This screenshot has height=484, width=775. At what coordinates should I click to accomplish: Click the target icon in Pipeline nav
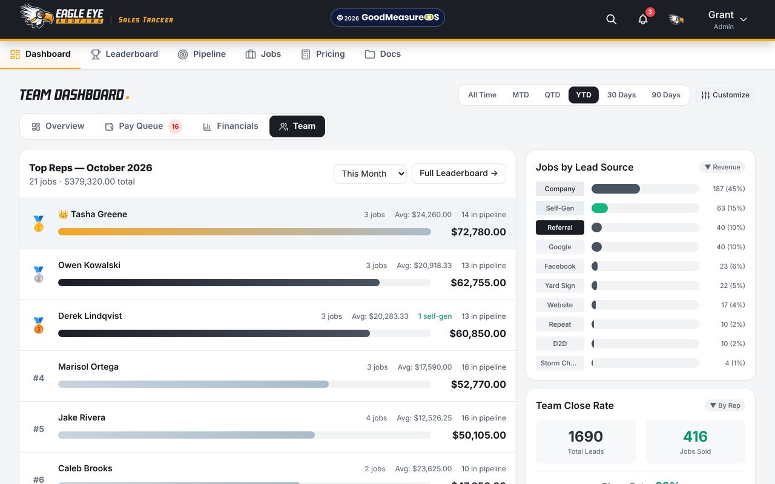[183, 54]
